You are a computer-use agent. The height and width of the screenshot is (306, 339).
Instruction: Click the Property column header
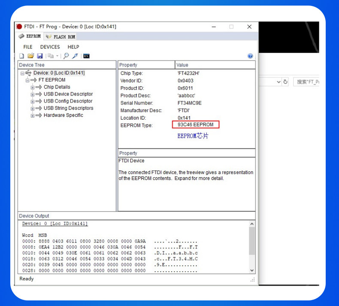click(146, 65)
